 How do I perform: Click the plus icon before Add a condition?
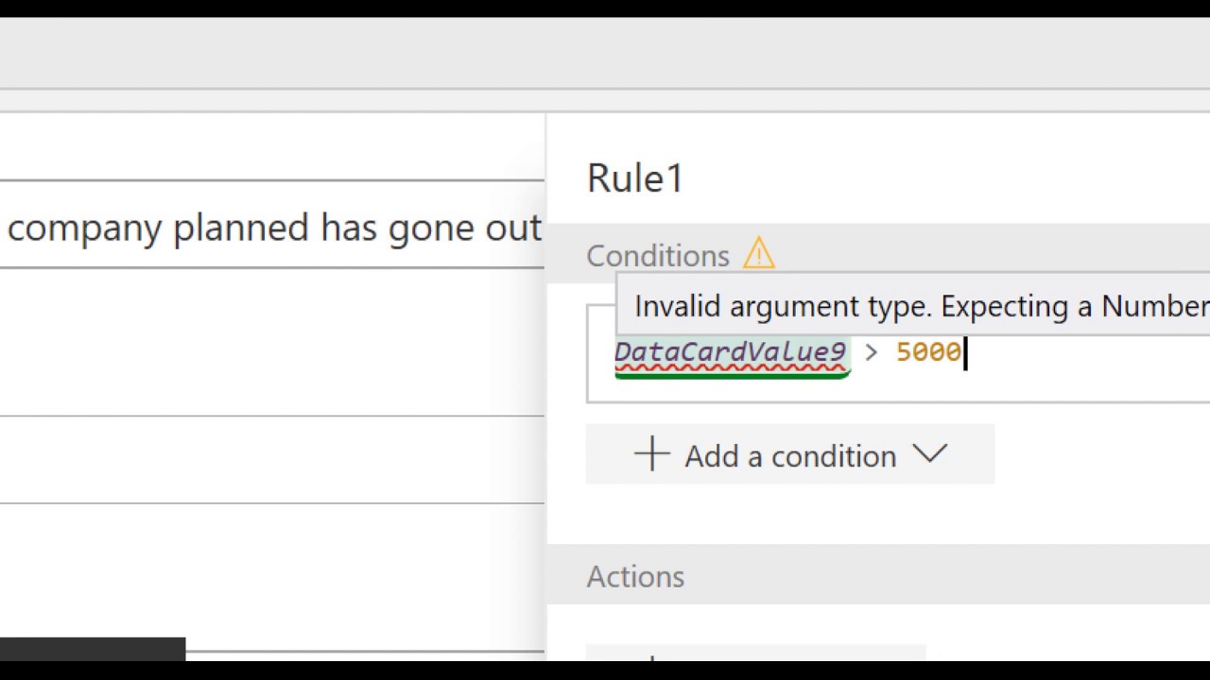point(652,454)
